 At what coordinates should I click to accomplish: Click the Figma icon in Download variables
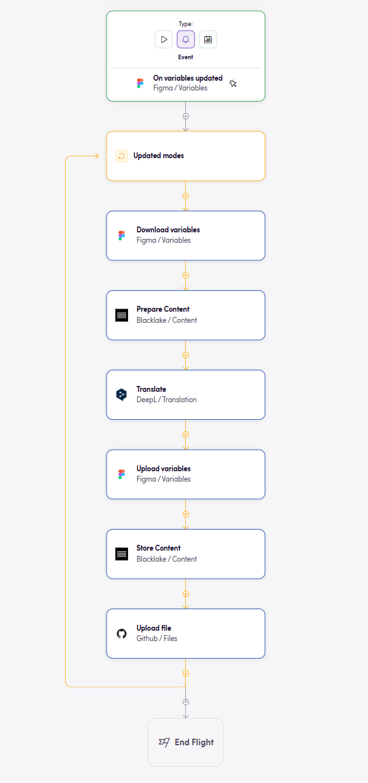coord(122,236)
